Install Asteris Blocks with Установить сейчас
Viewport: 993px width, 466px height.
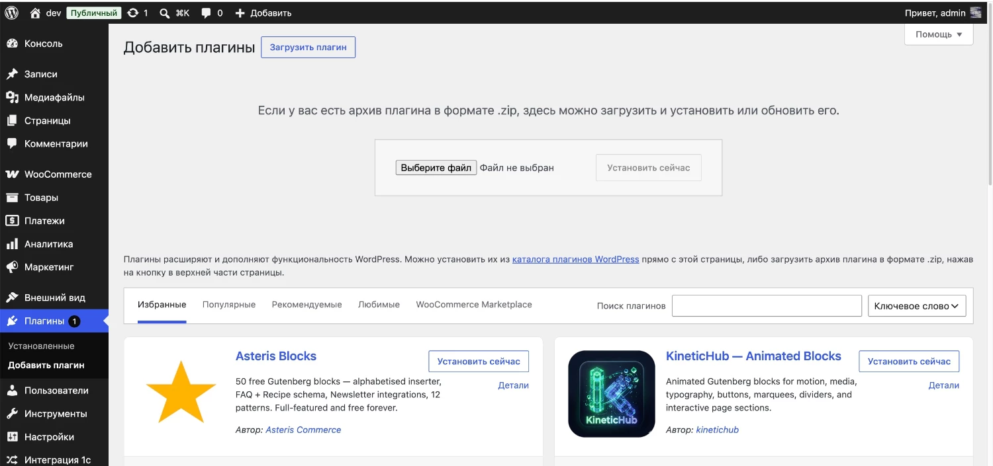click(x=479, y=362)
